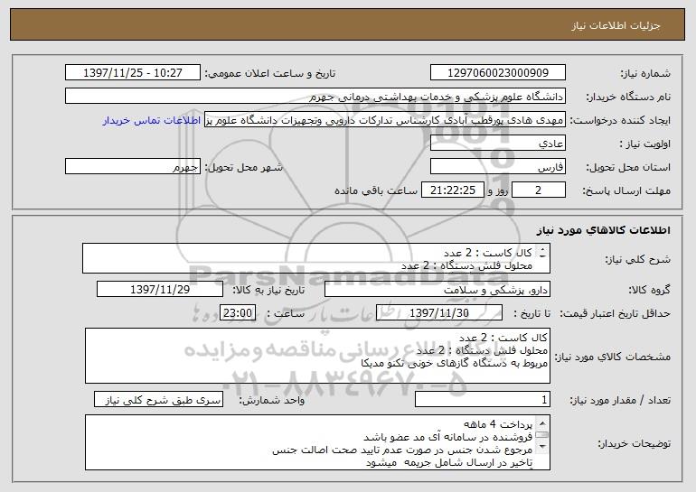Click the label شرح کلی نیاز
696x492 pixels.
tap(638, 259)
